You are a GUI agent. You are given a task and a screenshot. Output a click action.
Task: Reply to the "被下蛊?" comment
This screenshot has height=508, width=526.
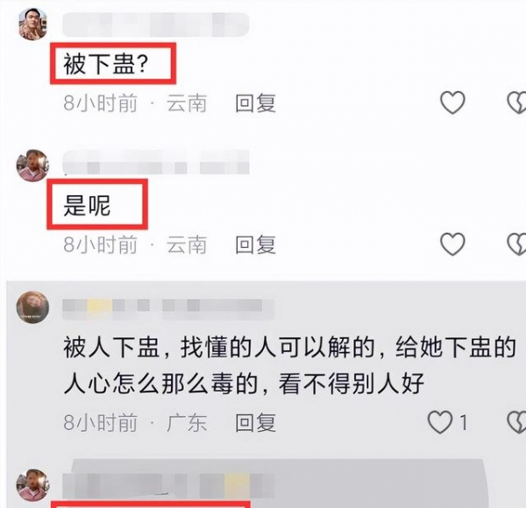click(255, 102)
